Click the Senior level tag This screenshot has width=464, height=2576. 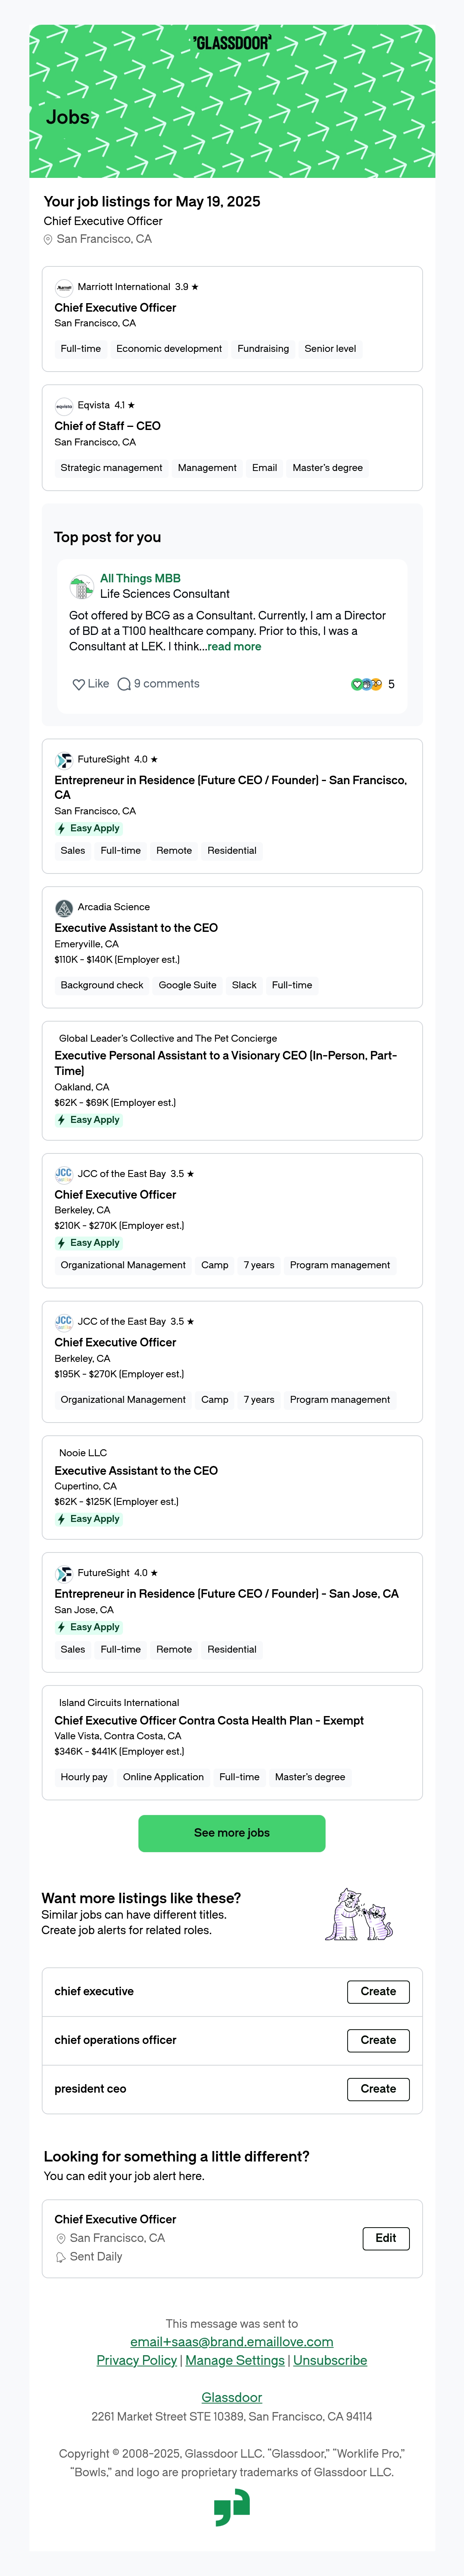click(330, 349)
